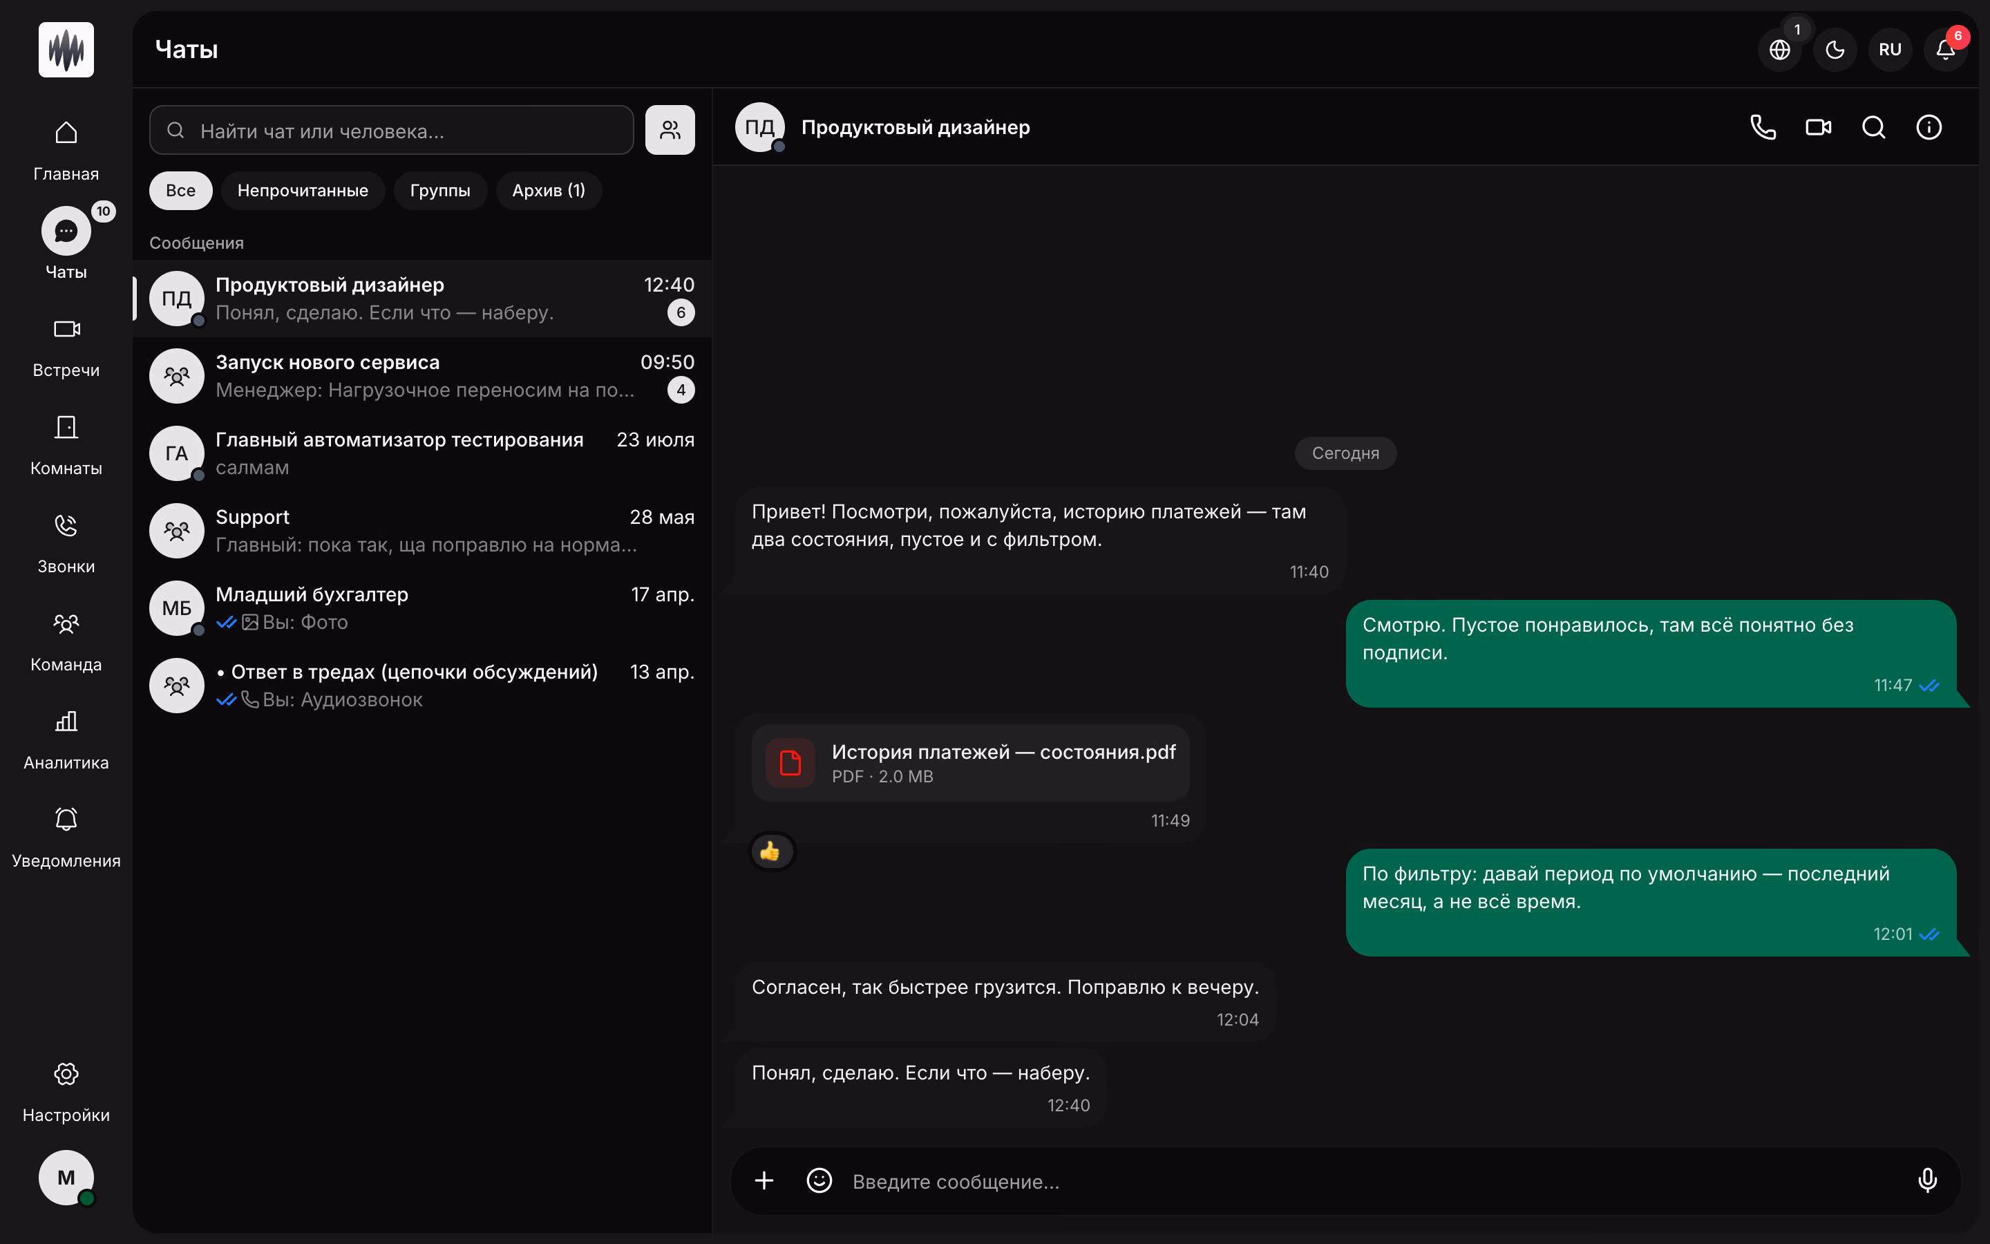Open Аналитика analytics section
The height and width of the screenshot is (1244, 1990).
[x=66, y=739]
